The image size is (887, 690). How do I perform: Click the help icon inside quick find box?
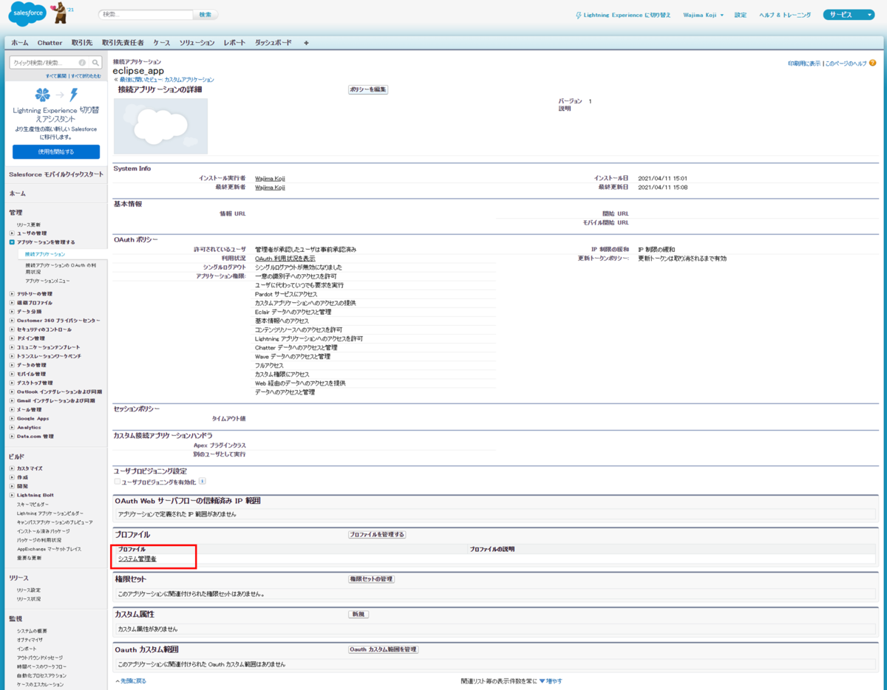pyautogui.click(x=82, y=63)
